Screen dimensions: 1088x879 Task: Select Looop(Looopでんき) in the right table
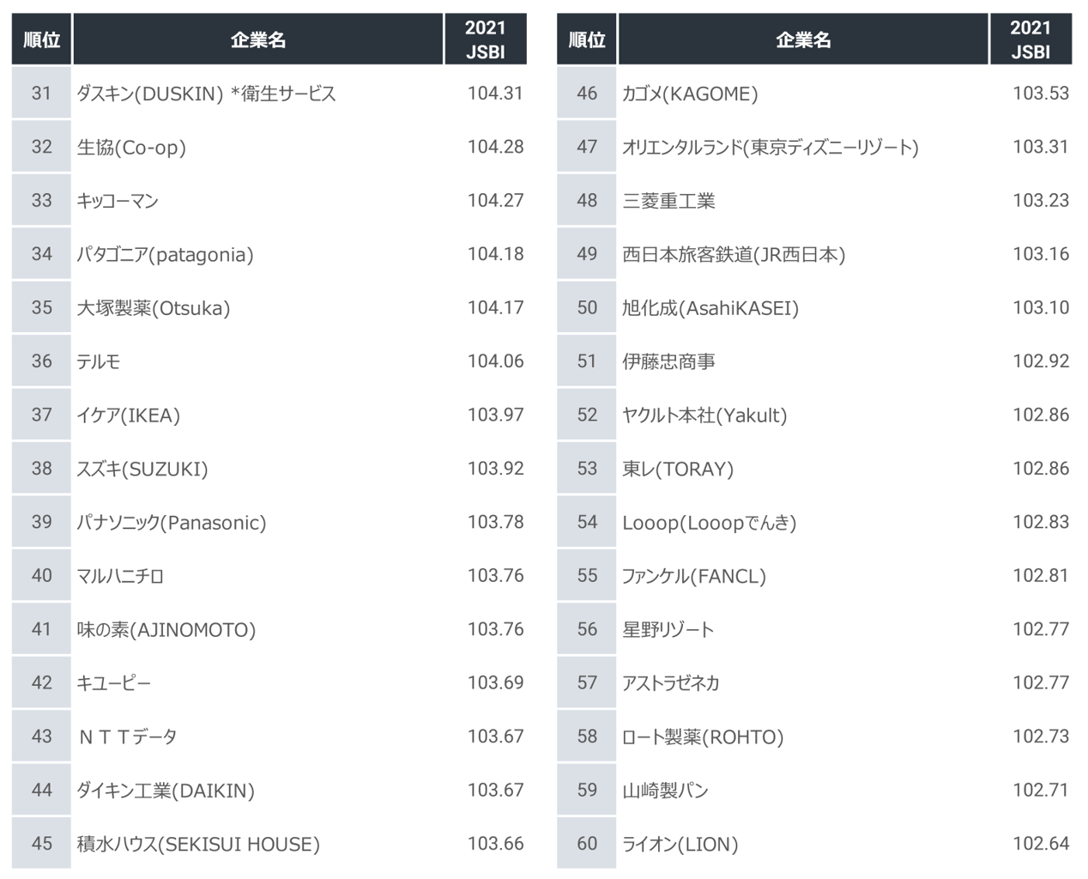pos(709,522)
